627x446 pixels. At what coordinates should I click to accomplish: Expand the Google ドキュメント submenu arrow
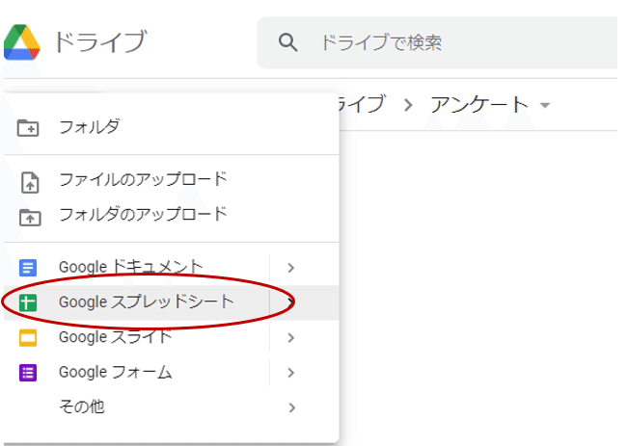pyautogui.click(x=291, y=268)
